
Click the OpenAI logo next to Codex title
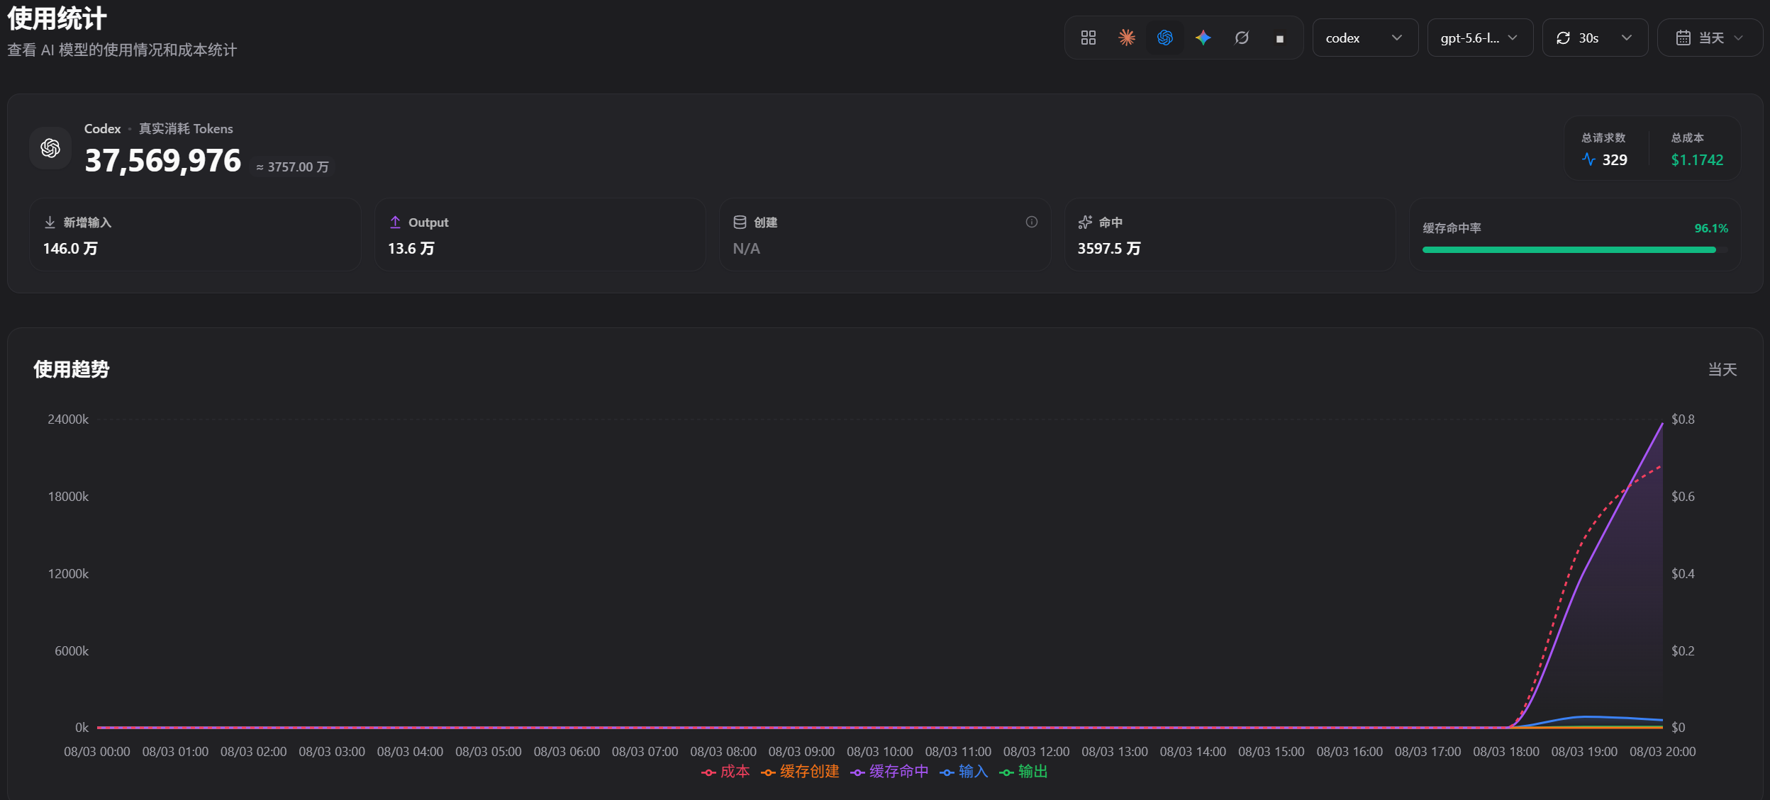pos(50,148)
